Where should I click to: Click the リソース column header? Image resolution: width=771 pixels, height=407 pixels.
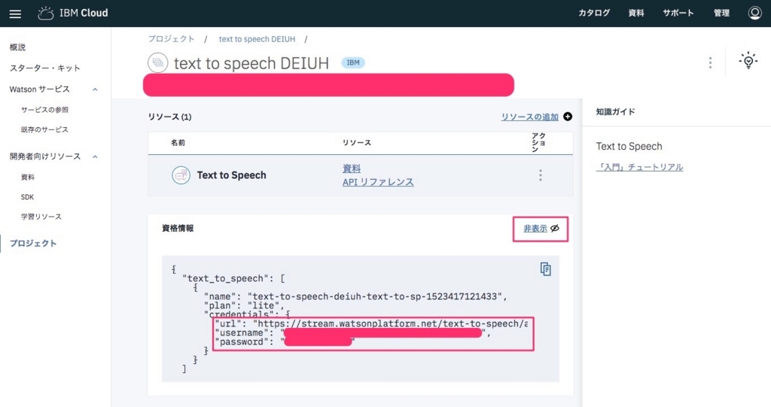click(356, 142)
